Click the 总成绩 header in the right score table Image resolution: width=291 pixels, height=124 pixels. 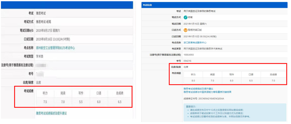(x=273, y=75)
